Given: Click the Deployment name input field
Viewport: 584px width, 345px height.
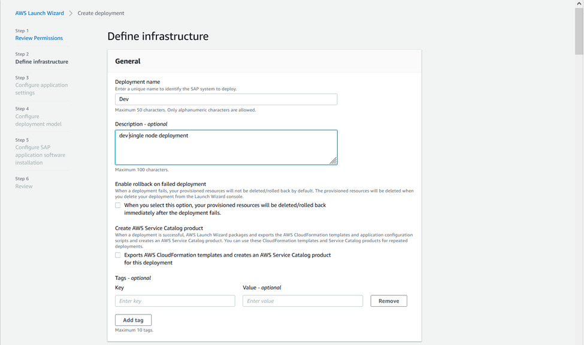Looking at the screenshot, I should pos(226,99).
